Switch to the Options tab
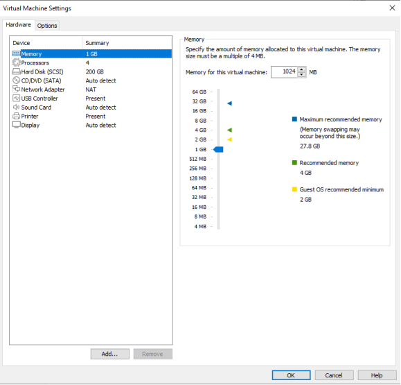 click(47, 26)
